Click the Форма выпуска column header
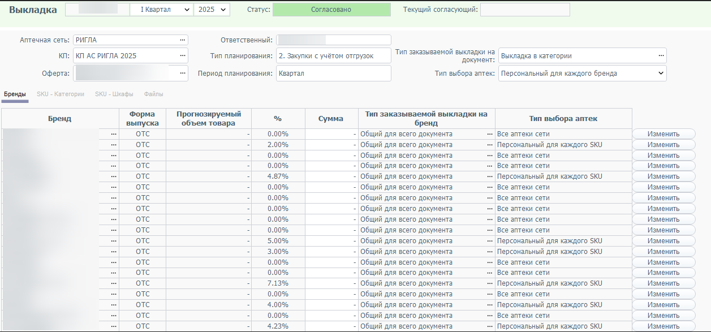Viewport: 711px width, 332px height. pyautogui.click(x=143, y=119)
